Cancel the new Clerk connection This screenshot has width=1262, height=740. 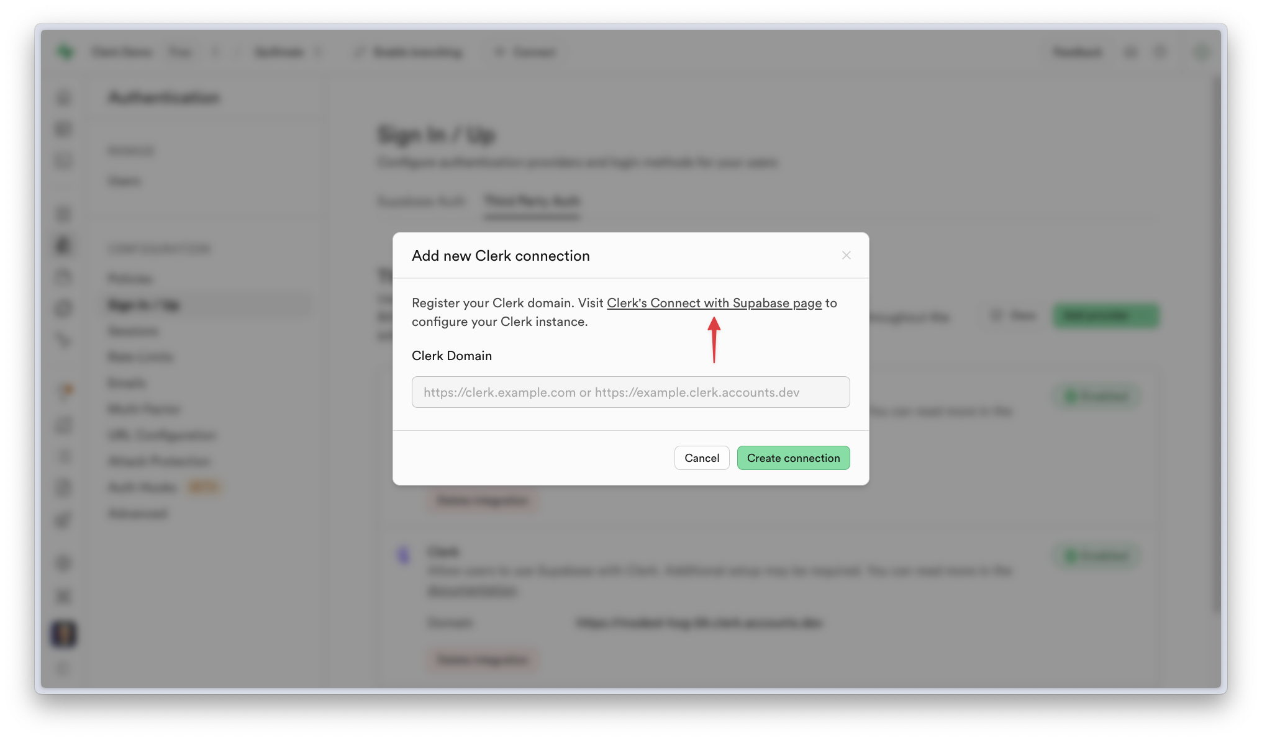(702, 458)
